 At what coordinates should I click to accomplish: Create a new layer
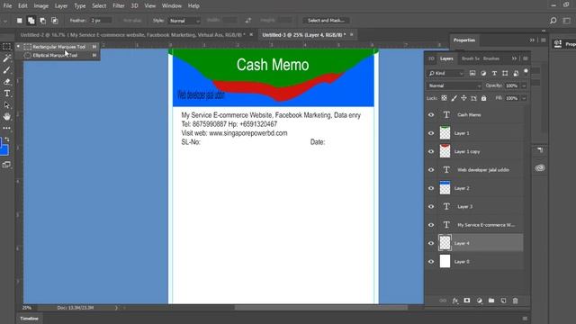[503, 301]
